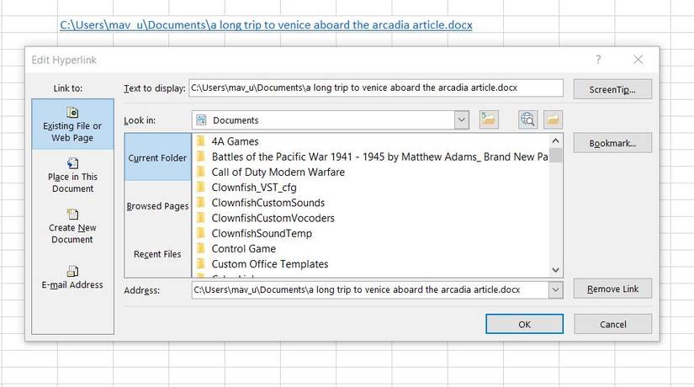This screenshot has height=387, width=694.
Task: Open the ScreenTip settings button
Action: click(612, 88)
